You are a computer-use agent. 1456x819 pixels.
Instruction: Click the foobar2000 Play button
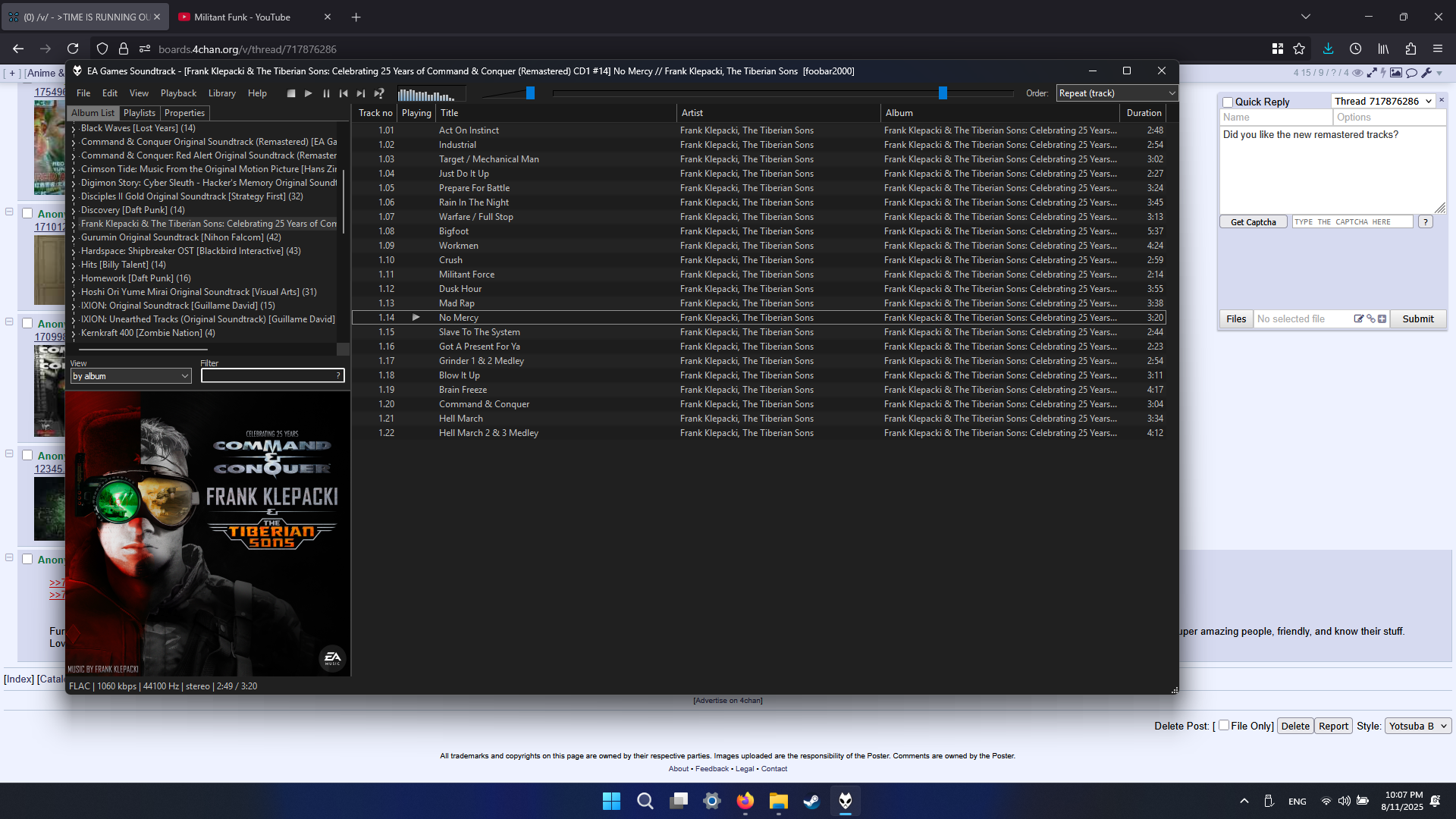click(x=309, y=93)
